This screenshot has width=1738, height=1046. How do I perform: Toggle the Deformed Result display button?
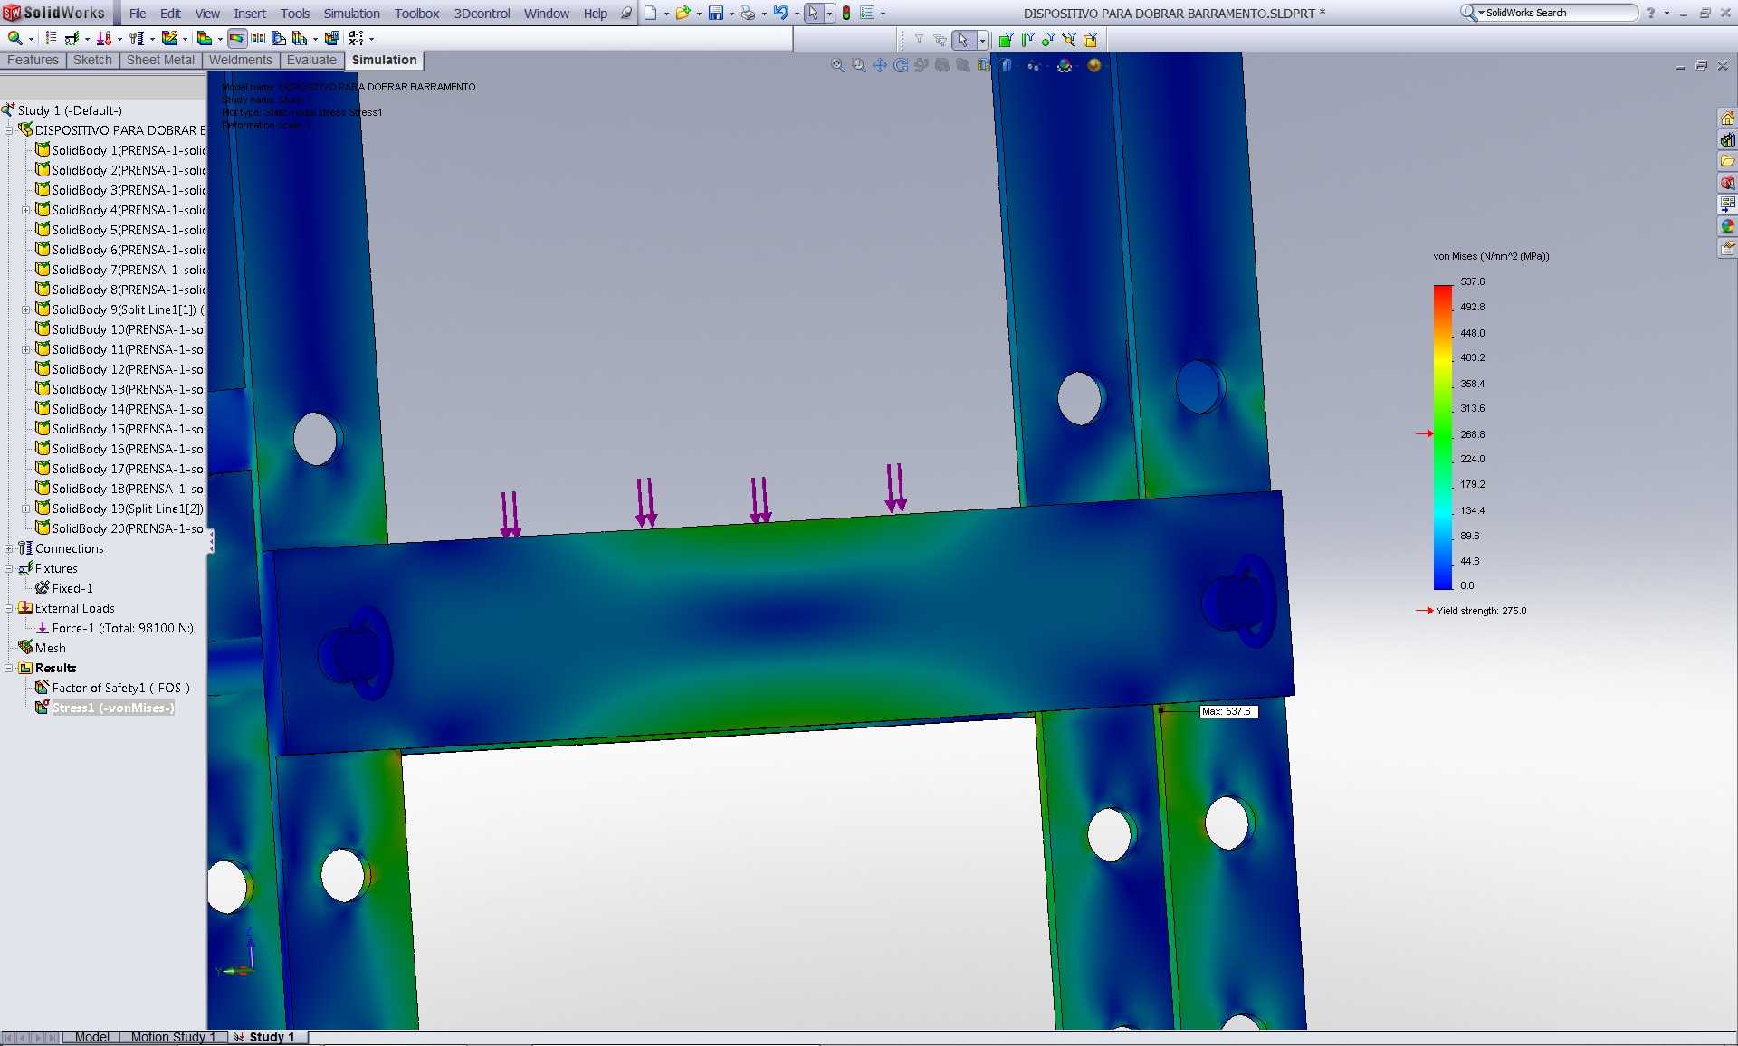(x=236, y=38)
